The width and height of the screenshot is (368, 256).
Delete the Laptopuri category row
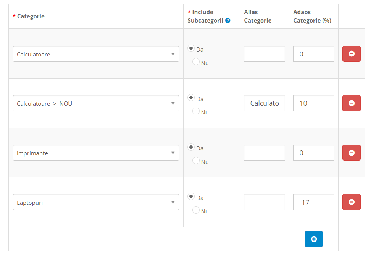point(351,202)
